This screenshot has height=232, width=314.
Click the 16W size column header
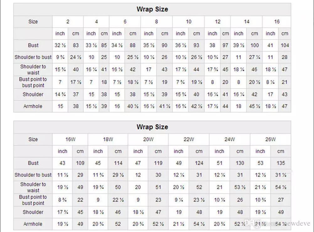pyautogui.click(x=70, y=139)
